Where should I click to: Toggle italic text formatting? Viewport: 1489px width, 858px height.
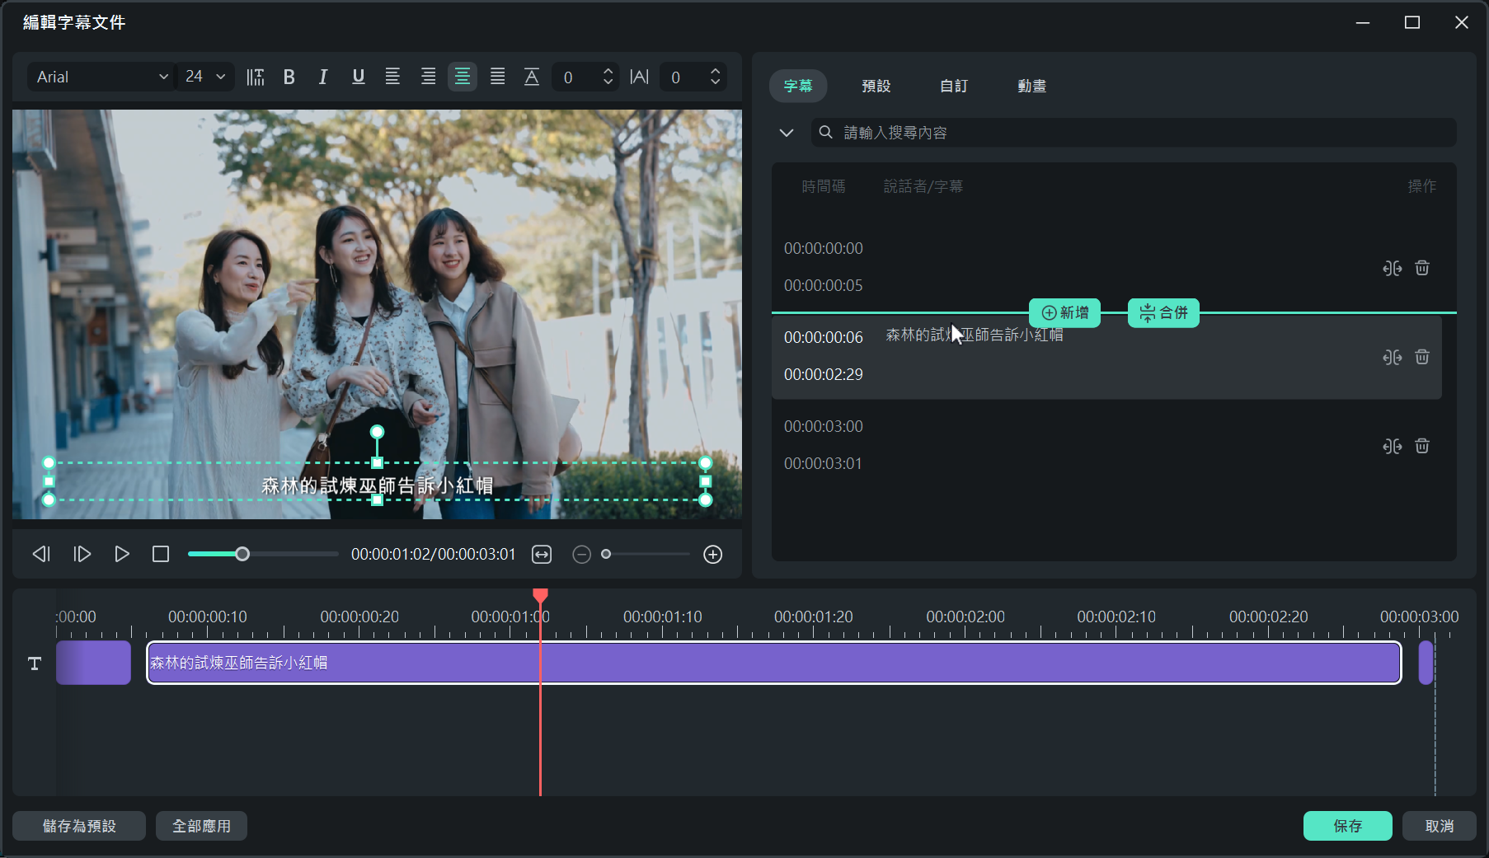pyautogui.click(x=323, y=77)
